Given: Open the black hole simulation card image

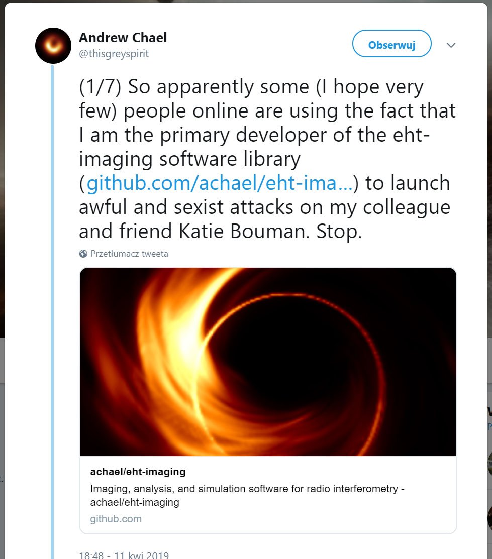Looking at the screenshot, I should 268,362.
